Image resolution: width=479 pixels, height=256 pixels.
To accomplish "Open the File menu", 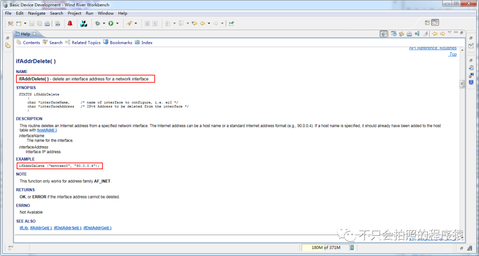I will click(8, 13).
